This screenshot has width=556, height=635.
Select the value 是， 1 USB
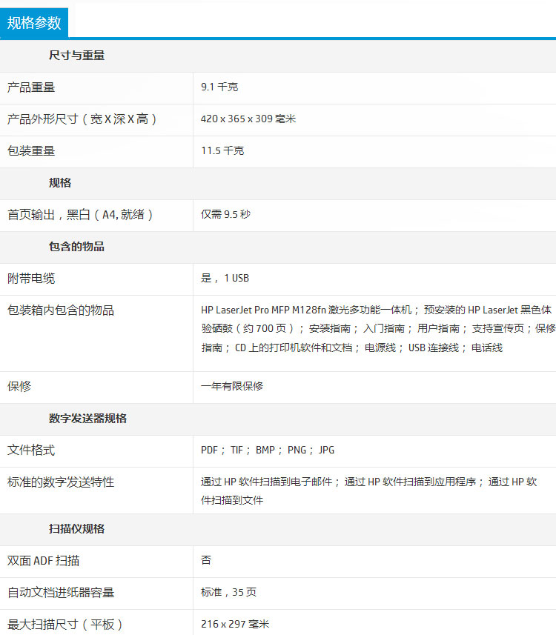click(x=225, y=278)
